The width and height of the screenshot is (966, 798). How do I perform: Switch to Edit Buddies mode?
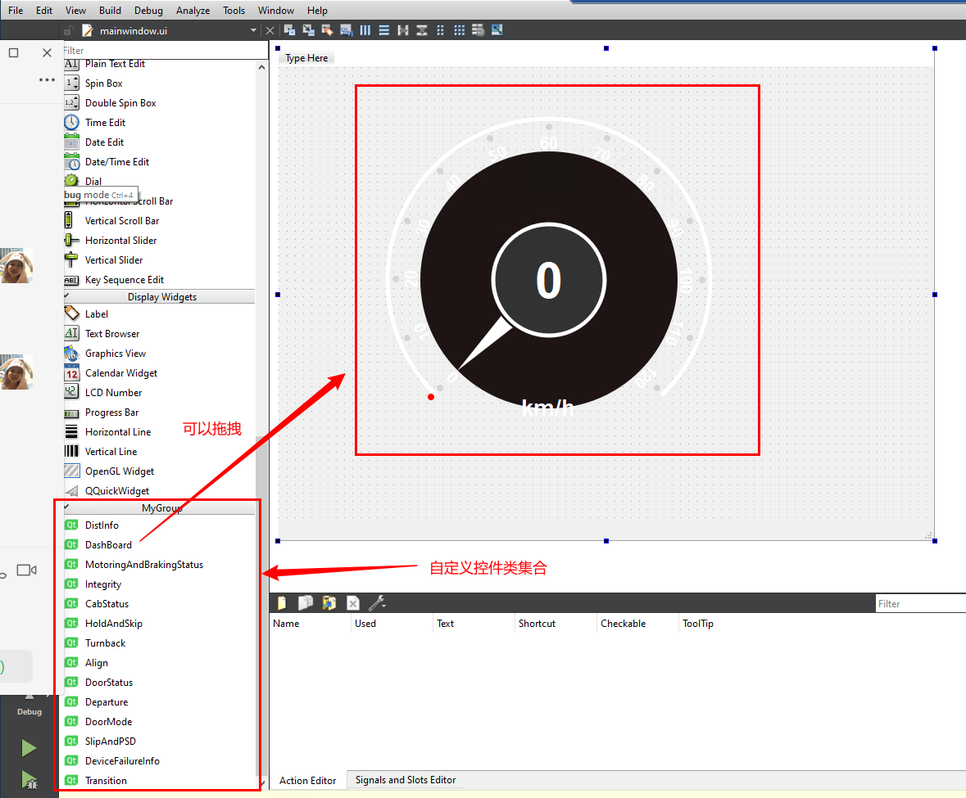327,30
